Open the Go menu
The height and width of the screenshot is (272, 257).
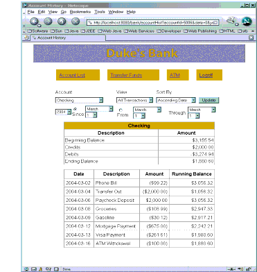click(x=64, y=12)
